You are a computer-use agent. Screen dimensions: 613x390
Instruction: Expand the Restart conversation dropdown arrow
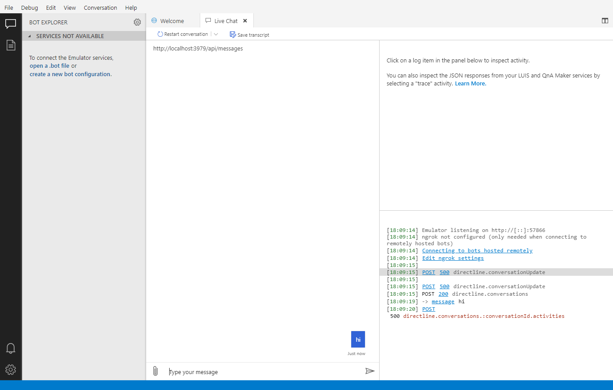pyautogui.click(x=216, y=34)
